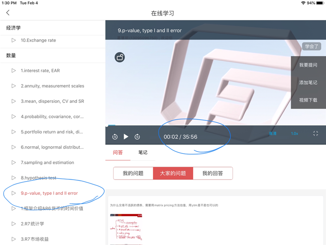Choose 视频下载 to download video
326x245 pixels.
(308, 100)
